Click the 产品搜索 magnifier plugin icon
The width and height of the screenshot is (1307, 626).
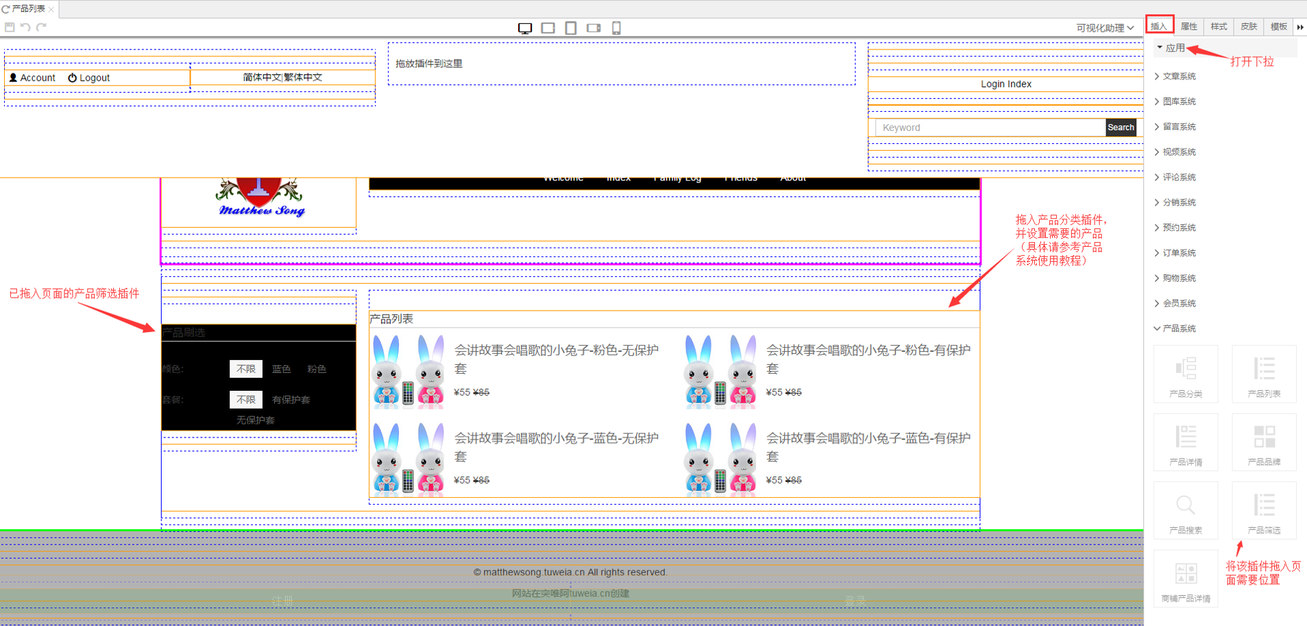coord(1186,509)
